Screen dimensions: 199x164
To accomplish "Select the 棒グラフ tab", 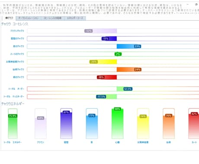I will [9, 18].
